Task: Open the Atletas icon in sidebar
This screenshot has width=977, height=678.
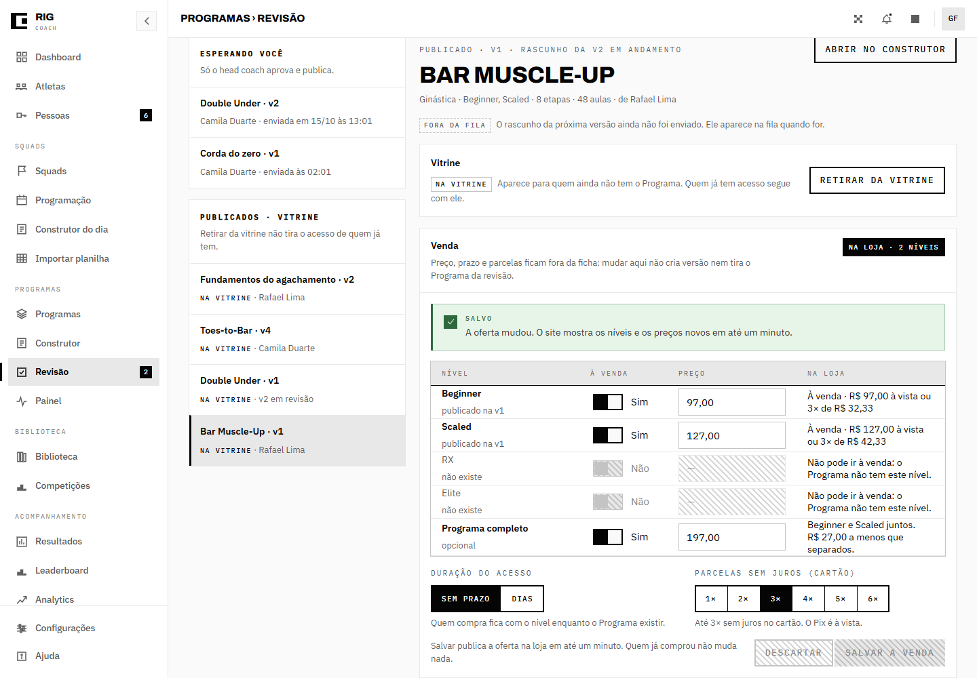Action: point(22,86)
